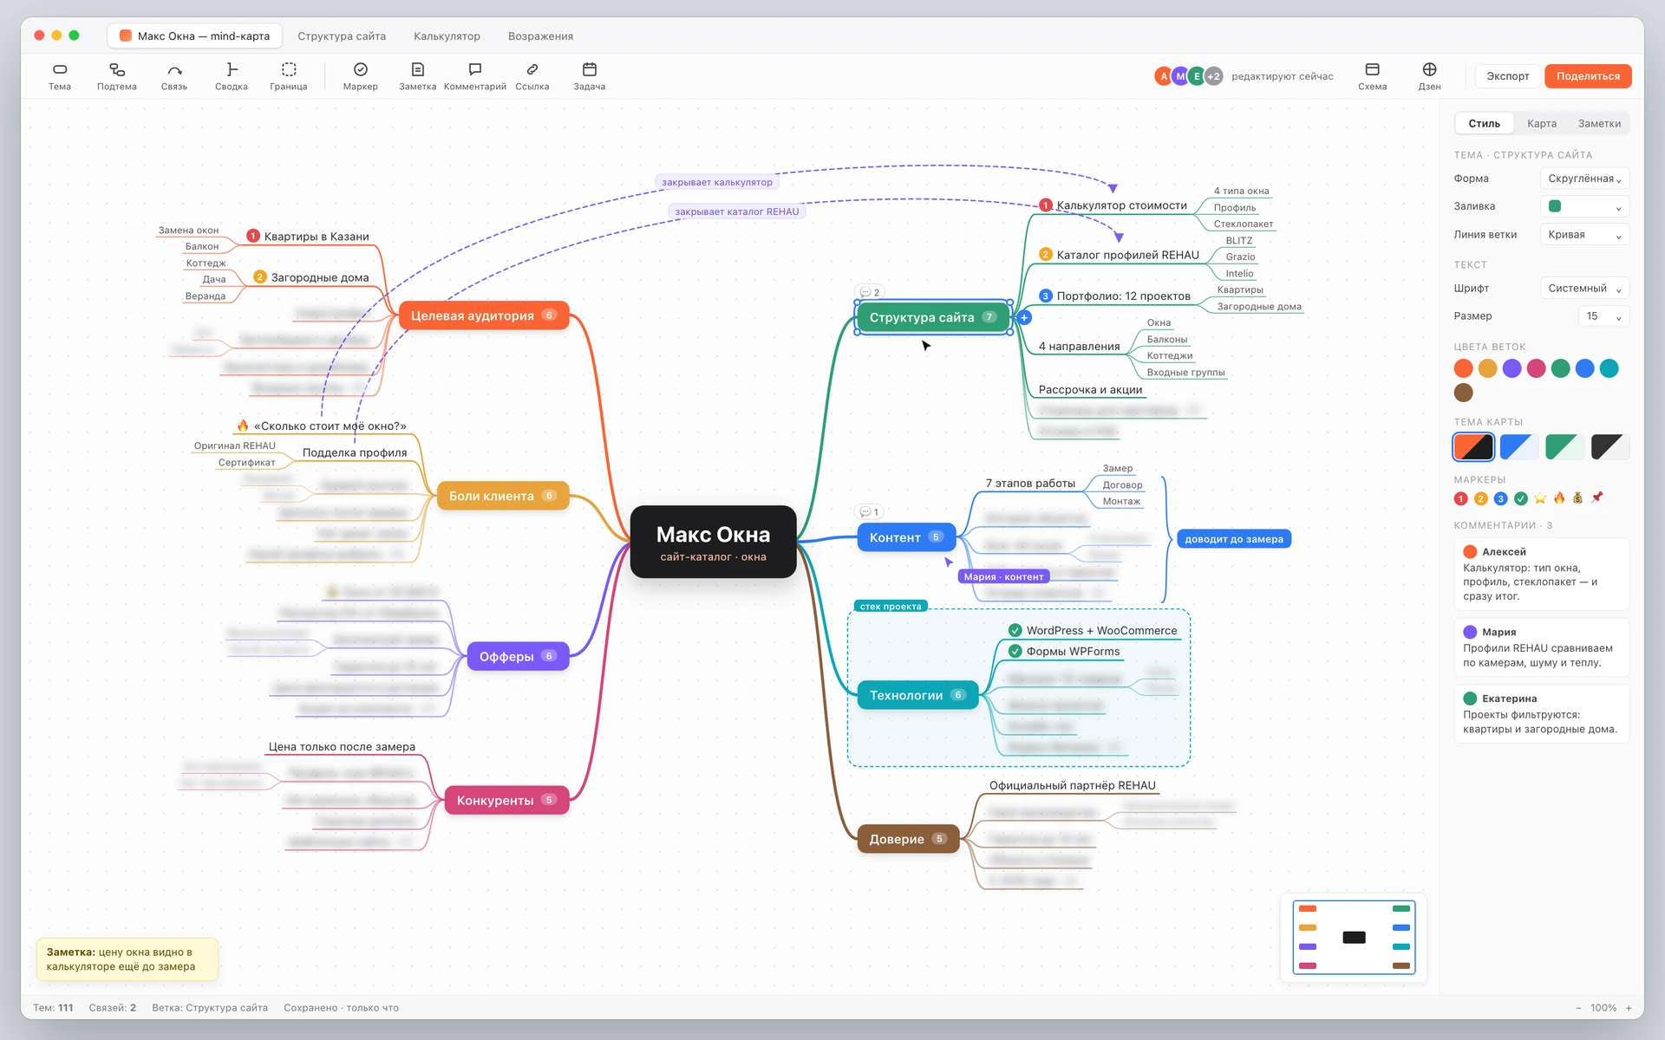Click the Экспорт button

click(1508, 76)
